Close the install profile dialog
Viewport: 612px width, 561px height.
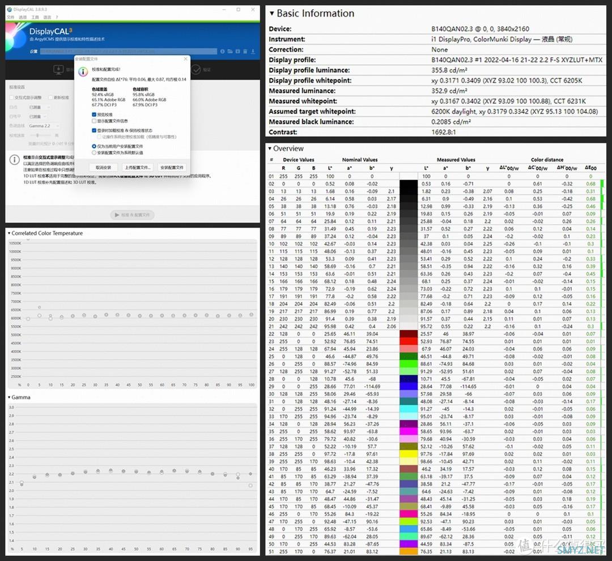tap(186, 58)
